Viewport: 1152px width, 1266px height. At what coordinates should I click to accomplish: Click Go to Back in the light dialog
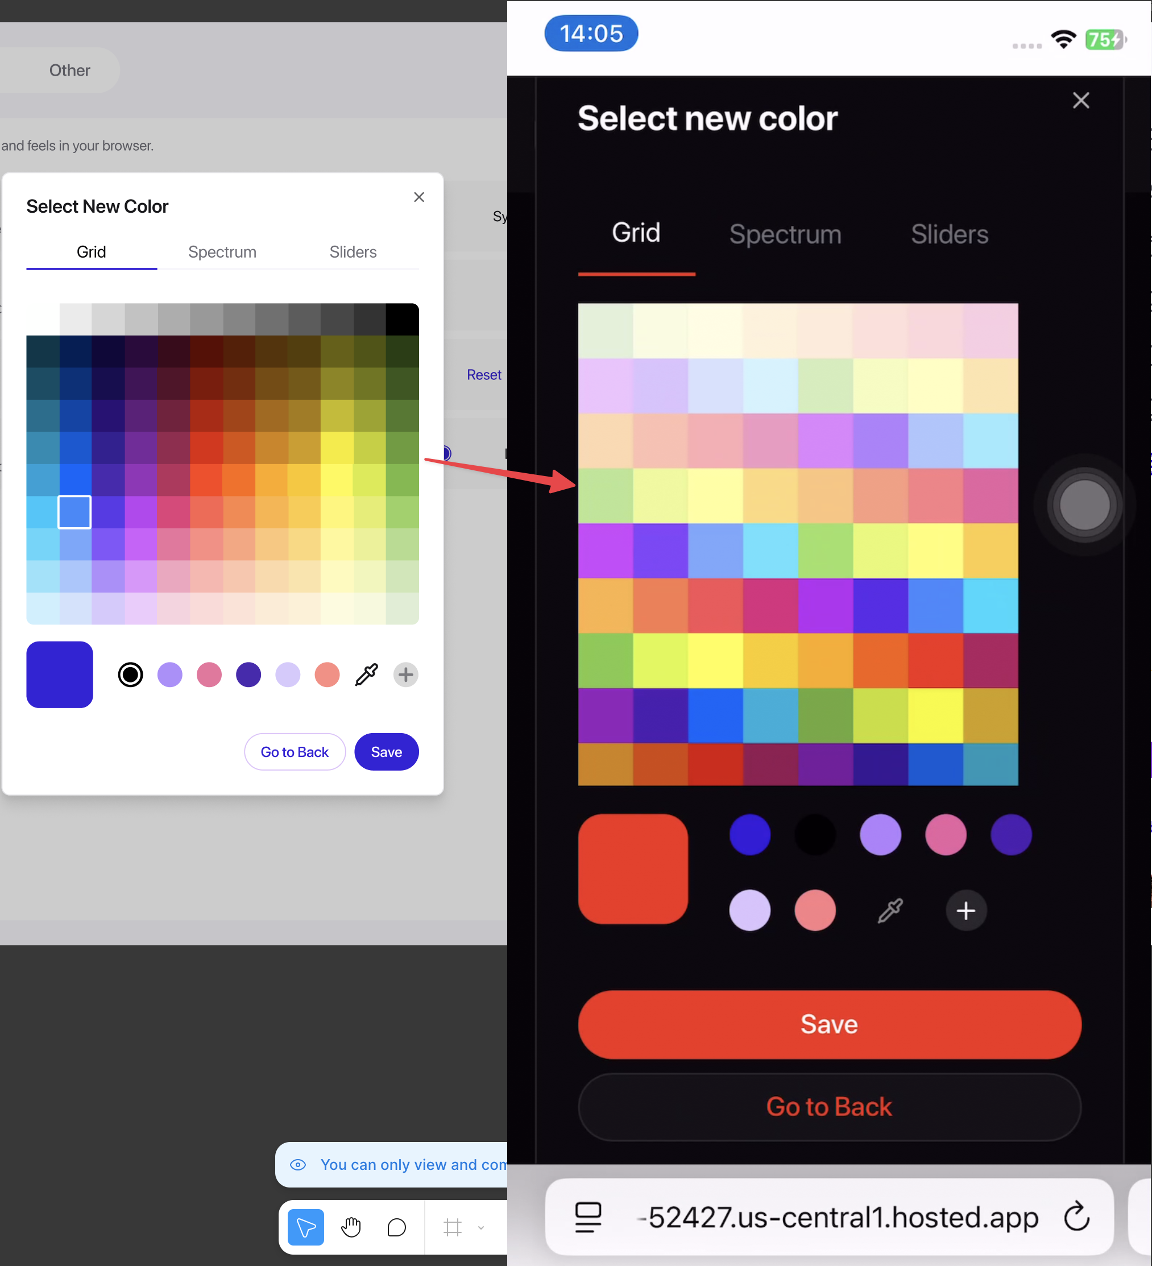[x=295, y=752]
